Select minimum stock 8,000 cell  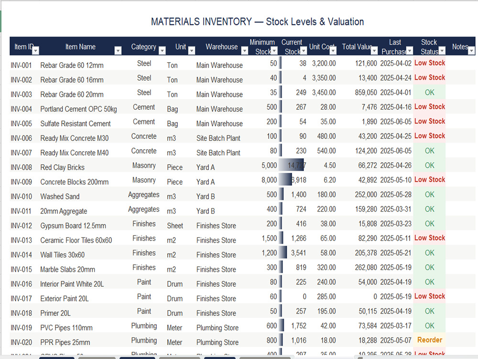point(269,180)
